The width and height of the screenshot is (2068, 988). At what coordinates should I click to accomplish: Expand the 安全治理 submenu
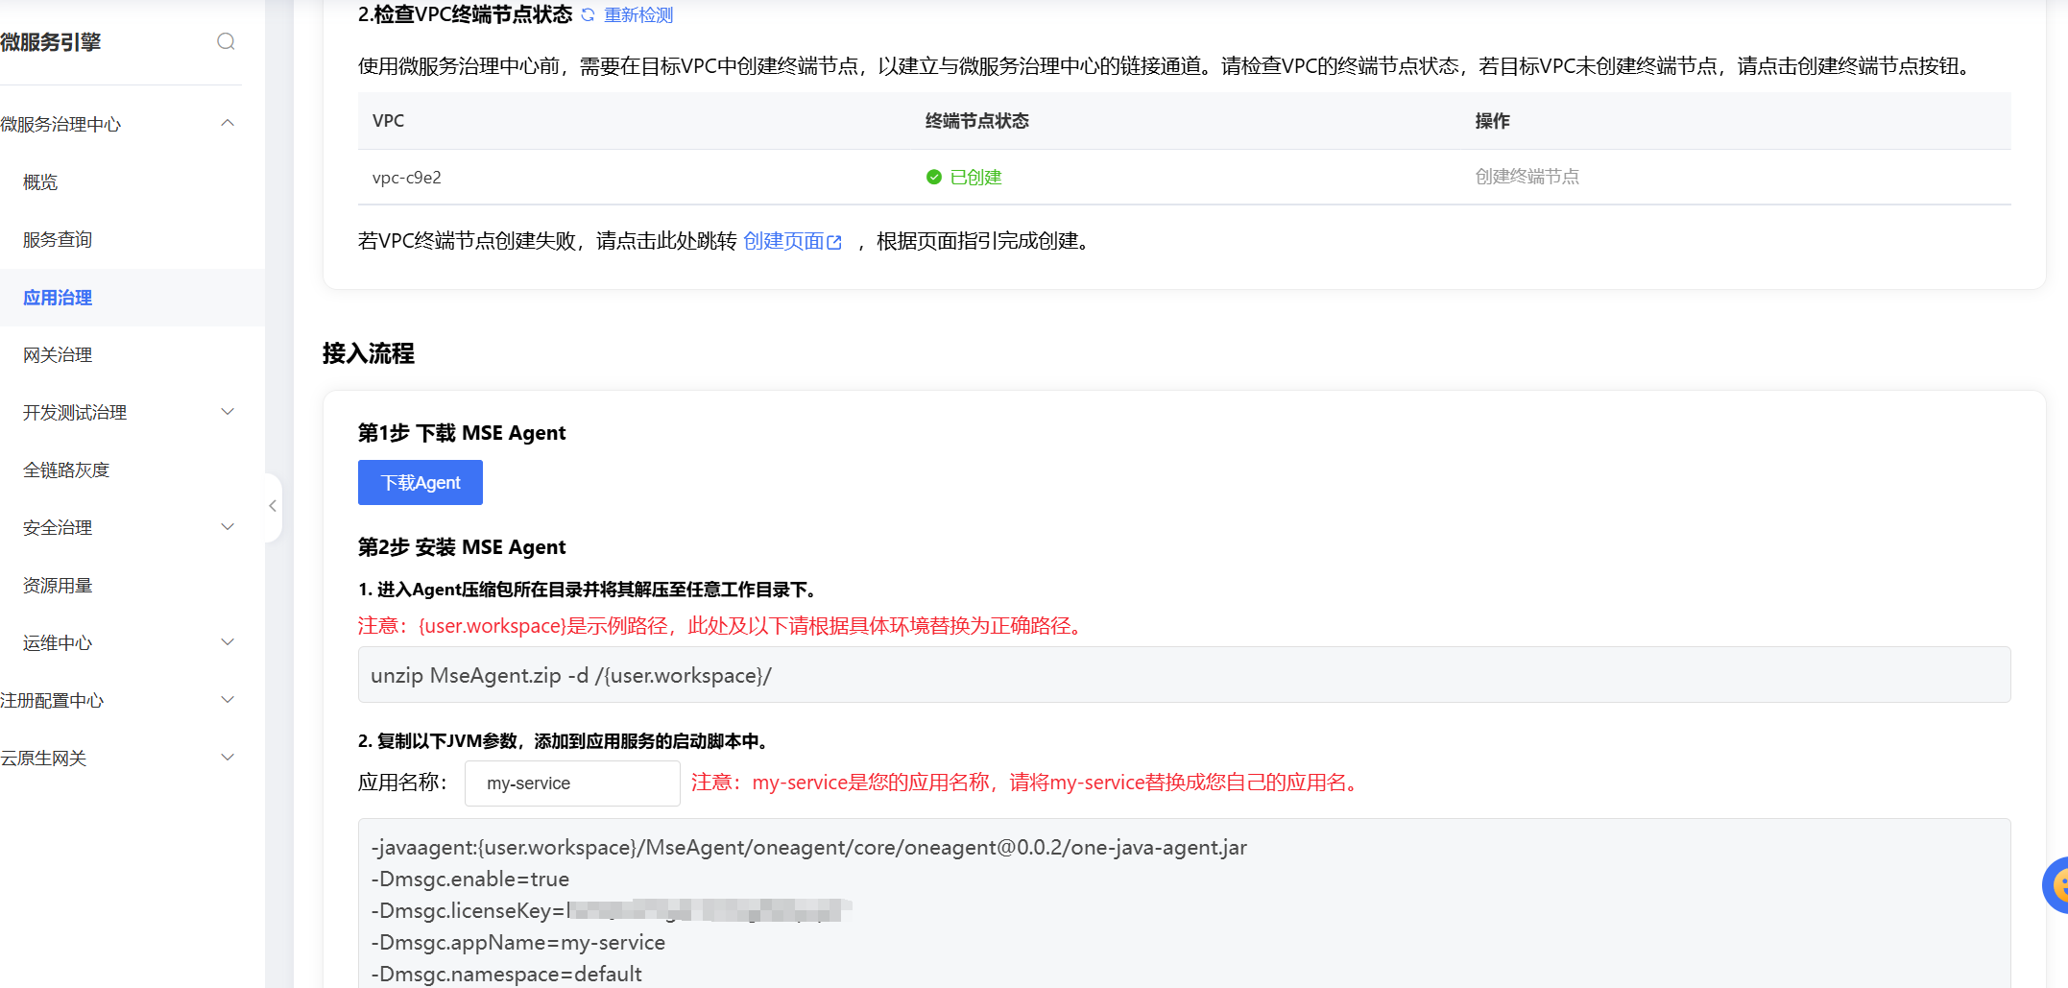pos(228,527)
